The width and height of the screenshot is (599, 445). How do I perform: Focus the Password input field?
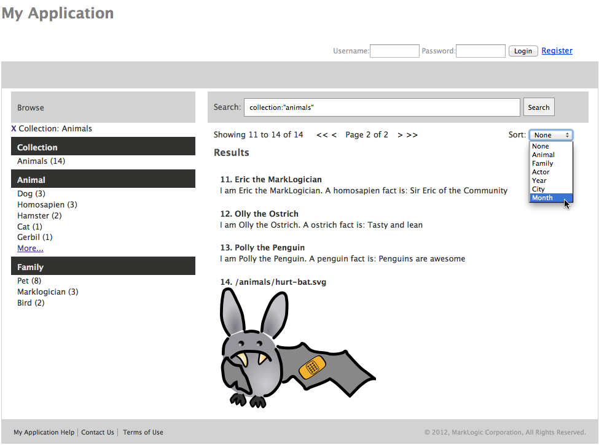pos(480,51)
